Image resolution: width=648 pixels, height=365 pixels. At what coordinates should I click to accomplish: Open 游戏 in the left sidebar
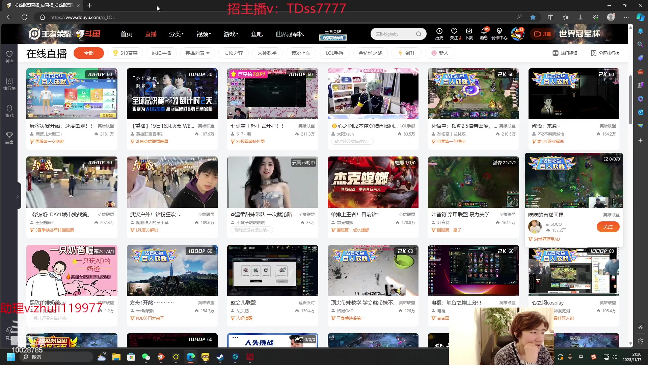(9, 111)
